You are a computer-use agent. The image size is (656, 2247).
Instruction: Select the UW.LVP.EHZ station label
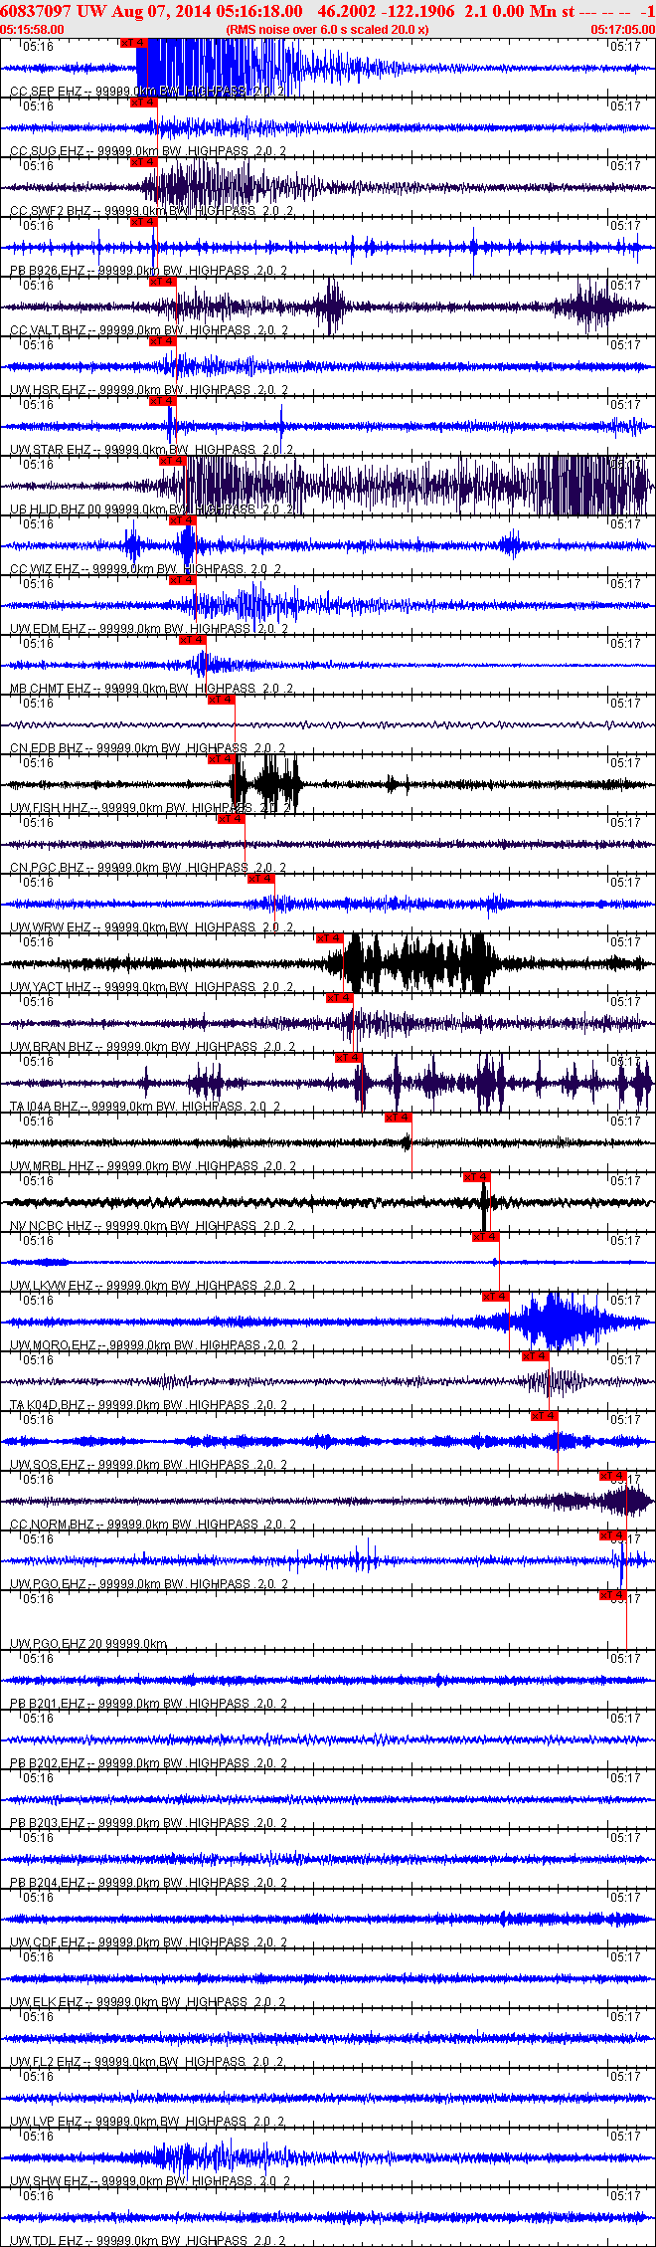point(147,2122)
